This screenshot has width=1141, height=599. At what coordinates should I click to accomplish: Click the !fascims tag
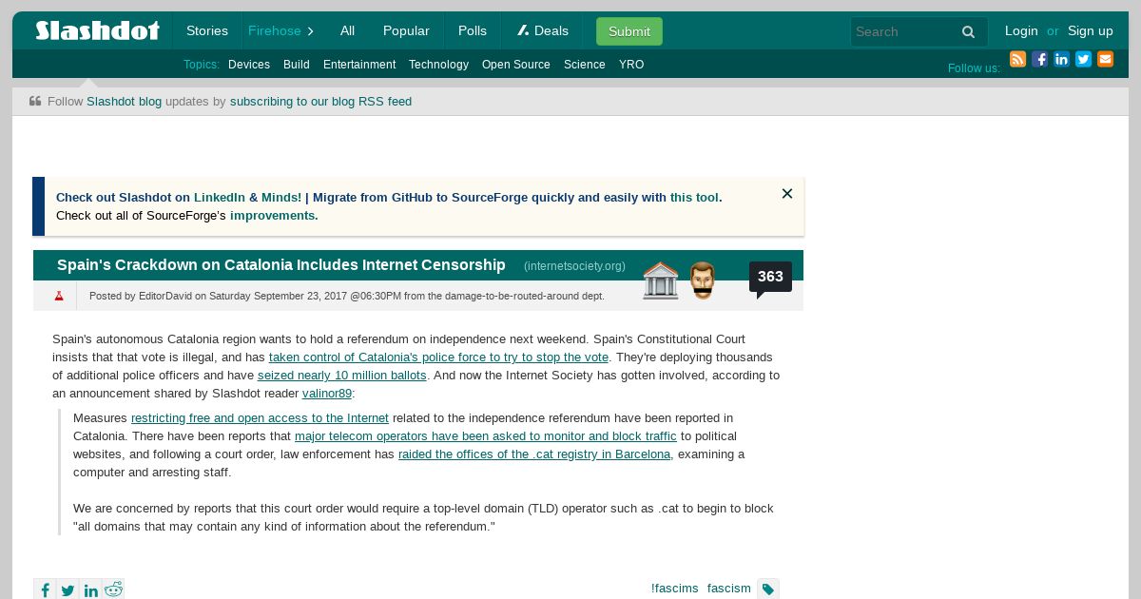tap(675, 589)
